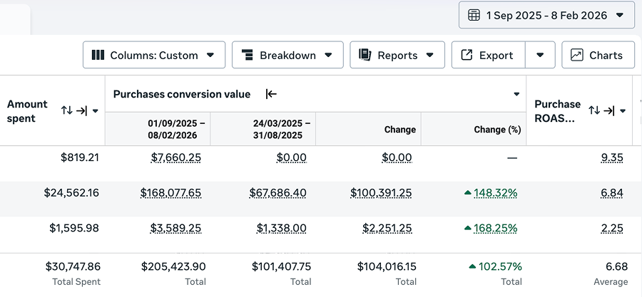
Task: Collapse Purchases conversion value comparison columns
Action: click(271, 94)
